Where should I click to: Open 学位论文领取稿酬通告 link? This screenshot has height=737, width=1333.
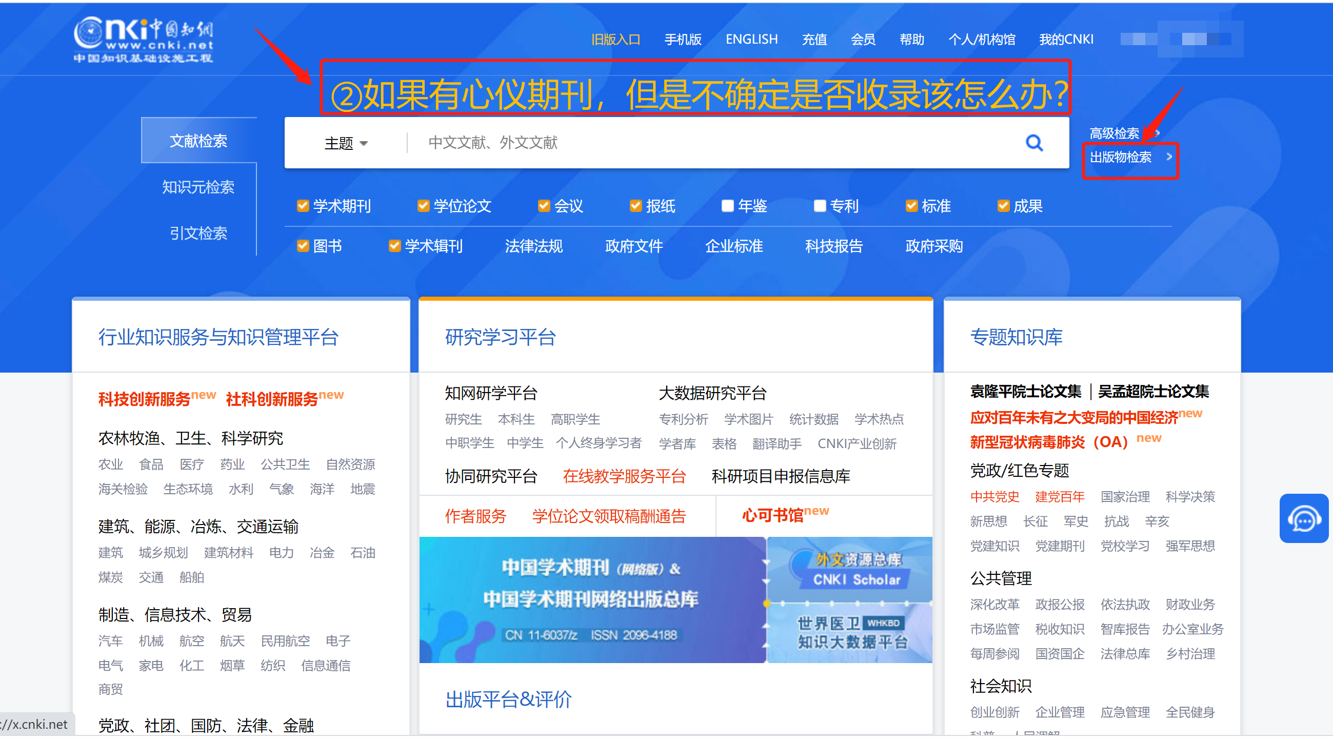[609, 516]
